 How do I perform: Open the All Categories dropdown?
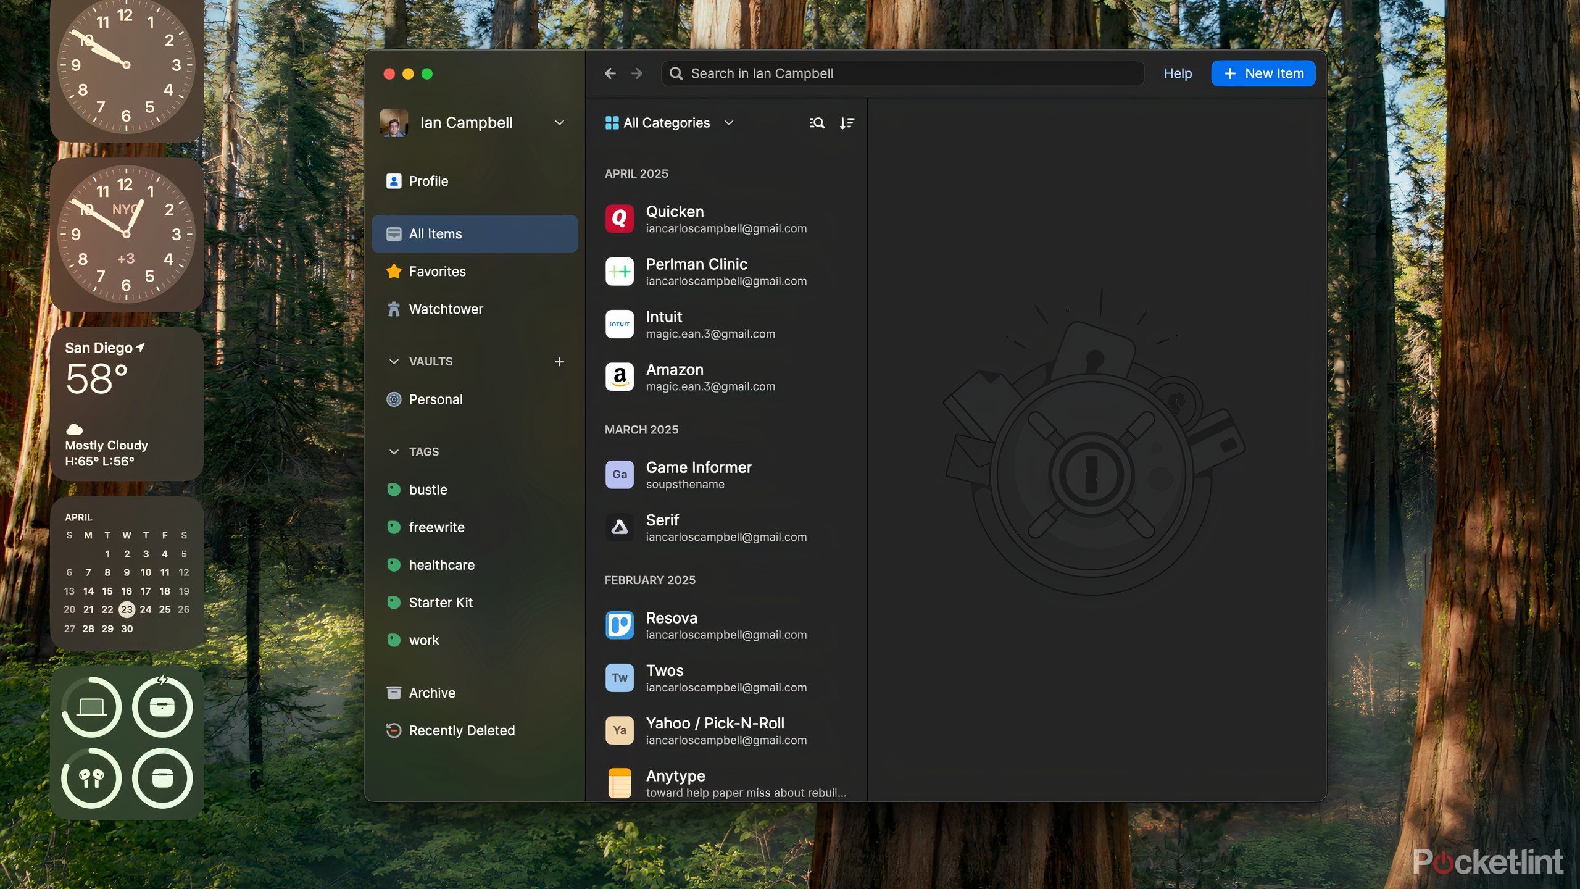(670, 123)
